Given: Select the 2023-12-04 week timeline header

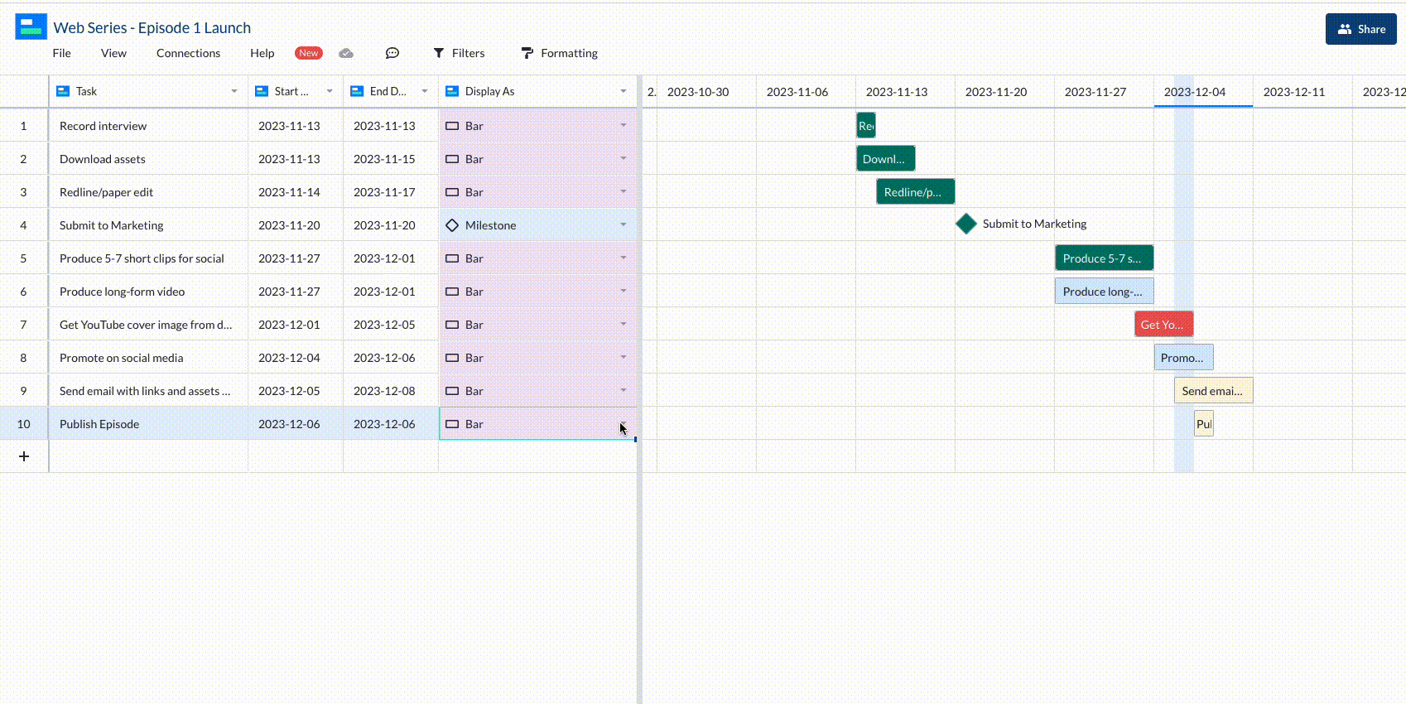Looking at the screenshot, I should click(x=1194, y=92).
